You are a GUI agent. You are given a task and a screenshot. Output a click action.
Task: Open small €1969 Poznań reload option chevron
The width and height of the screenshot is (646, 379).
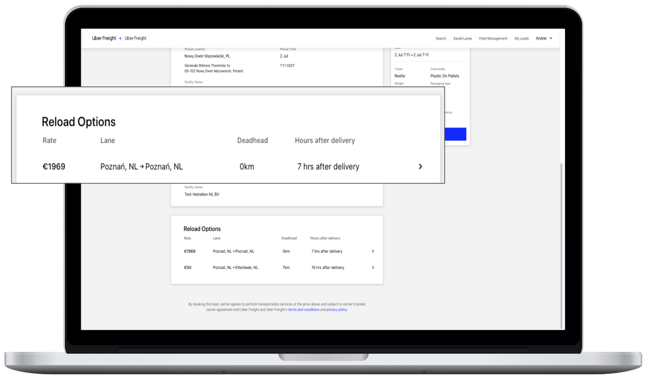click(x=373, y=251)
